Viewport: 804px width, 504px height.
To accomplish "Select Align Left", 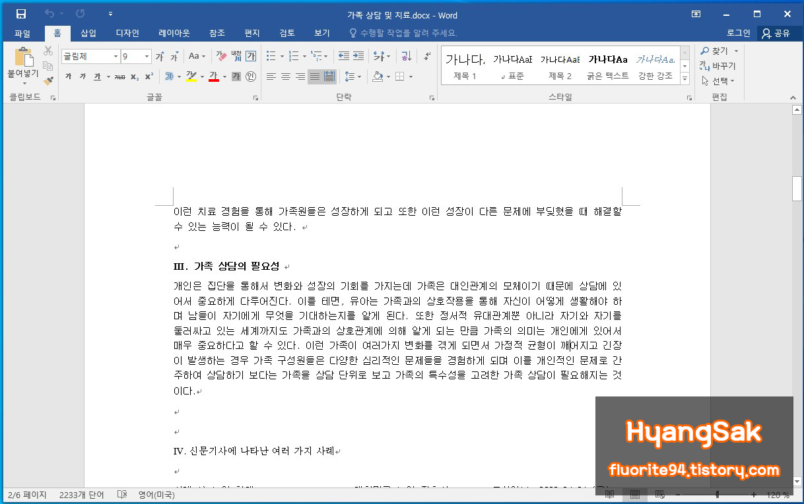I will tap(271, 77).
